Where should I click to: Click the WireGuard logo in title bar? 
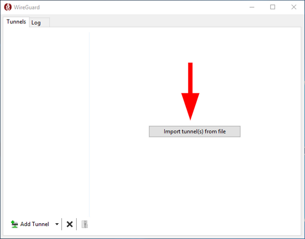point(8,7)
